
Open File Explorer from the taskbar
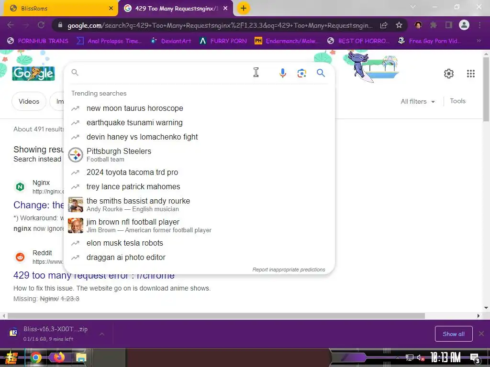tap(81, 357)
